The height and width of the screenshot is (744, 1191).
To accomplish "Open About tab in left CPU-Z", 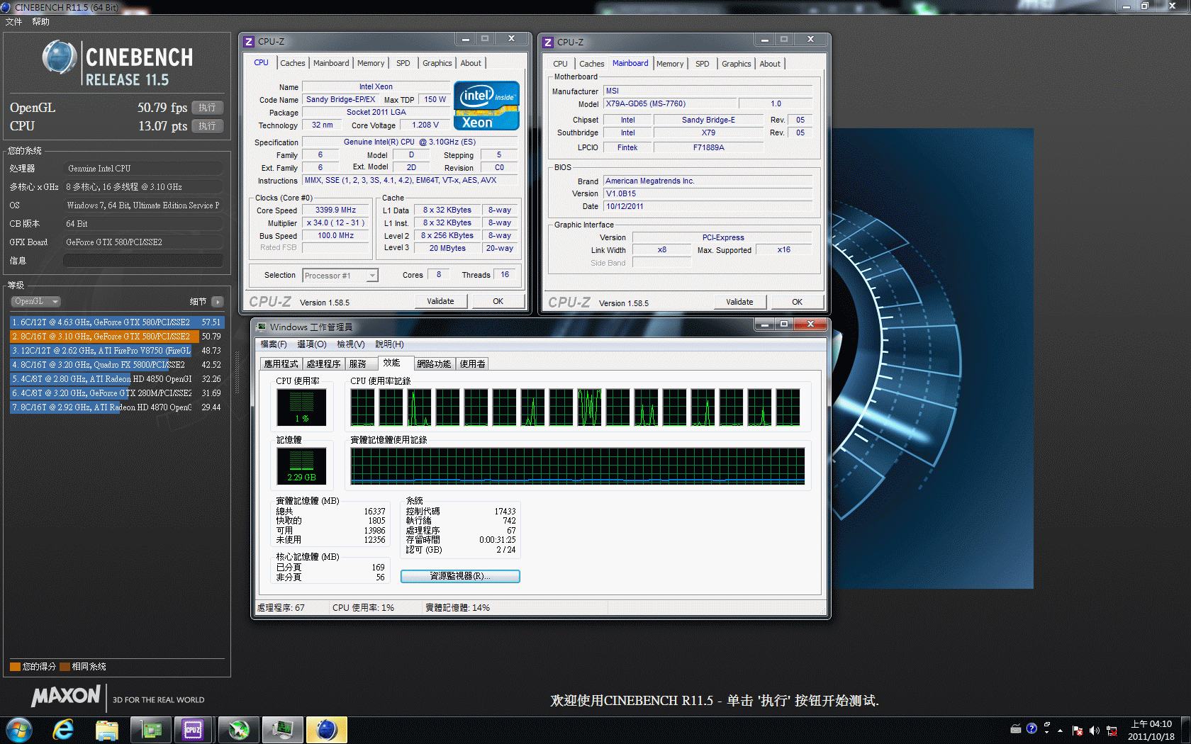I will coord(471,63).
